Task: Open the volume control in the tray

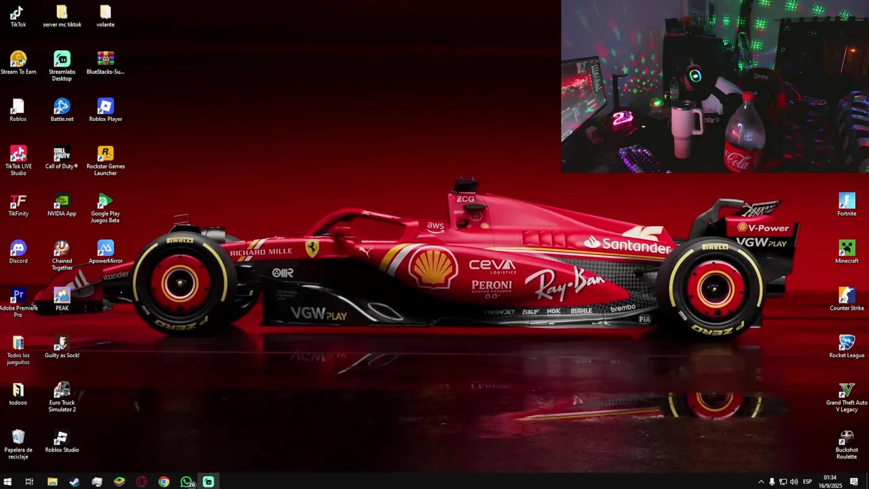Action: (794, 482)
